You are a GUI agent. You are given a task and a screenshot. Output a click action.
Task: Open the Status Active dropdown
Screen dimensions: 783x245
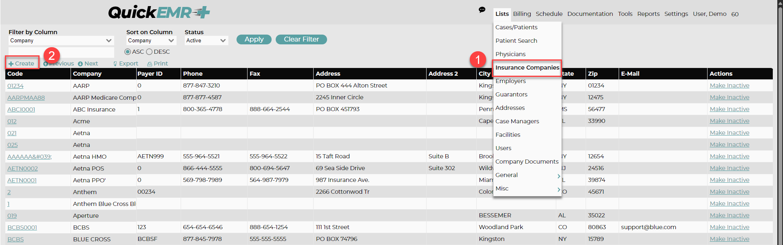pos(206,41)
